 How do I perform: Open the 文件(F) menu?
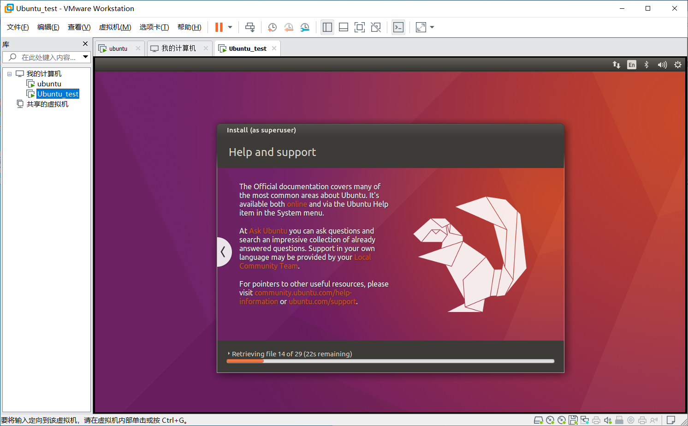pos(18,27)
